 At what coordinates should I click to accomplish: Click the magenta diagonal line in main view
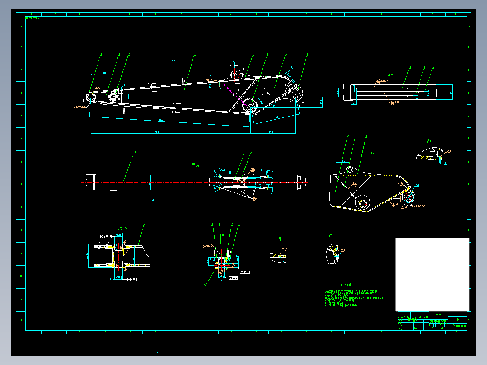234,94
